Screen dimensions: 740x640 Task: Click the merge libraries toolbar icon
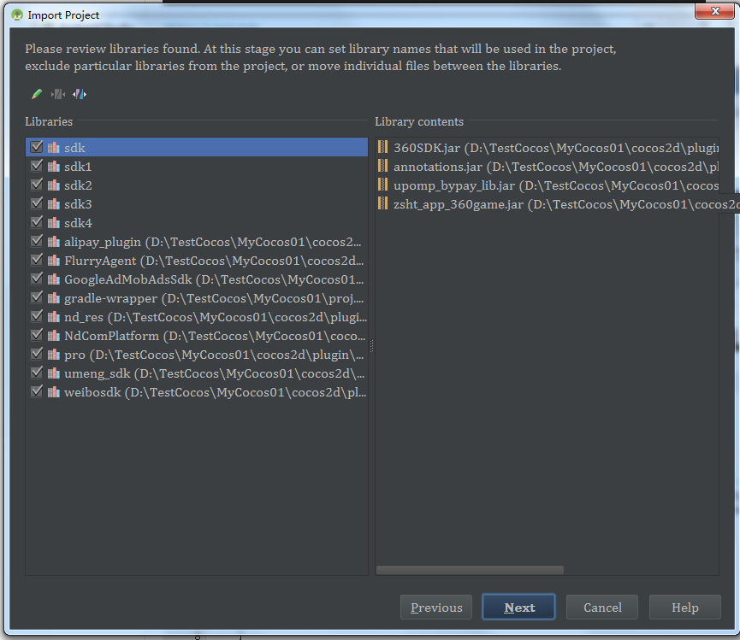(57, 94)
